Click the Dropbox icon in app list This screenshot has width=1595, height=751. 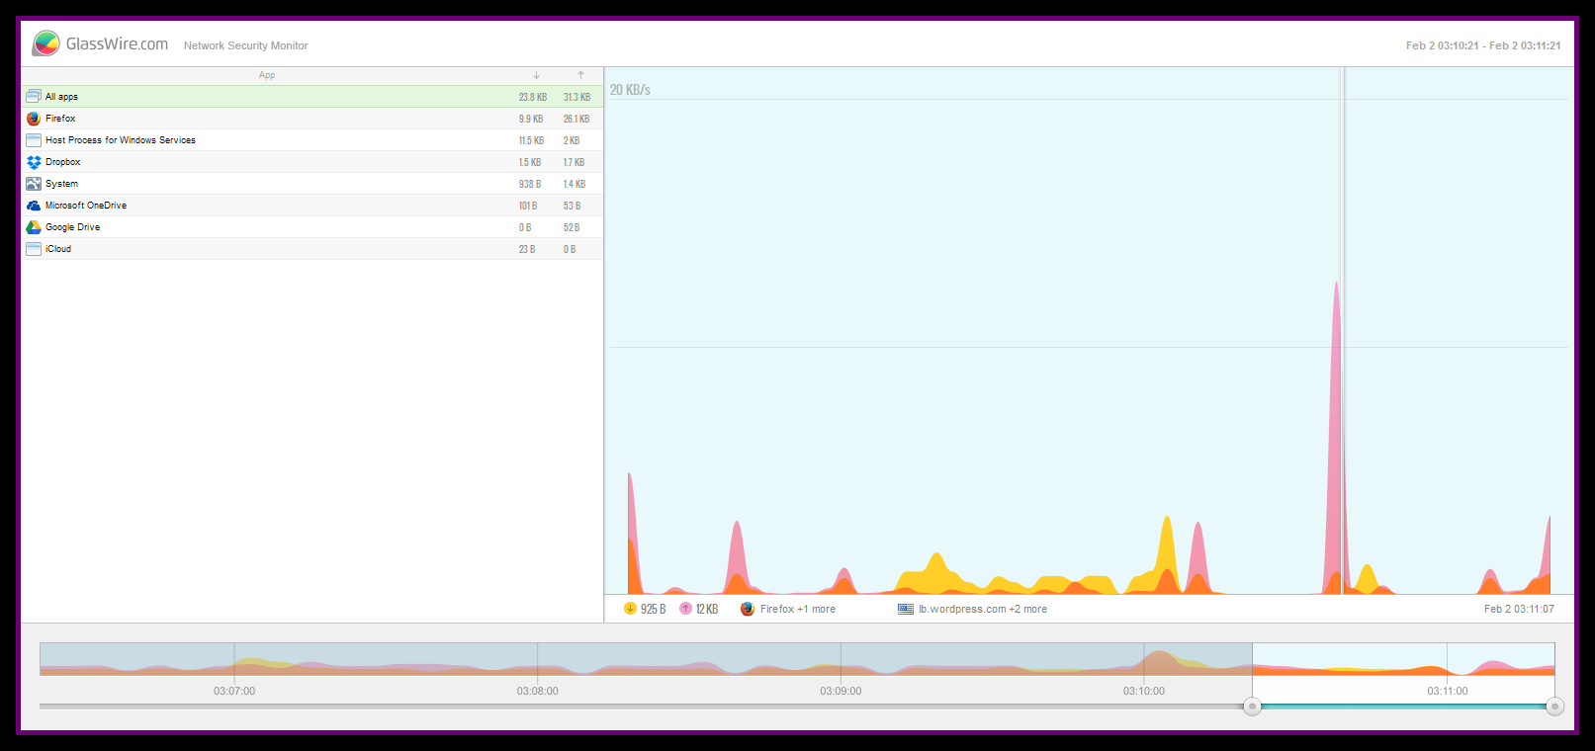coord(34,162)
